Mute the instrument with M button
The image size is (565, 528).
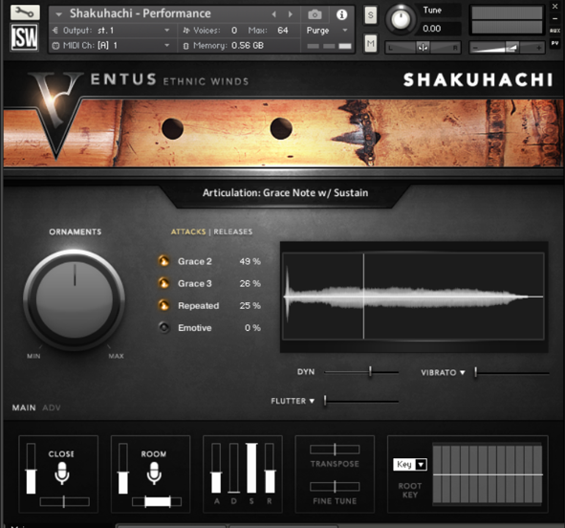coord(370,44)
